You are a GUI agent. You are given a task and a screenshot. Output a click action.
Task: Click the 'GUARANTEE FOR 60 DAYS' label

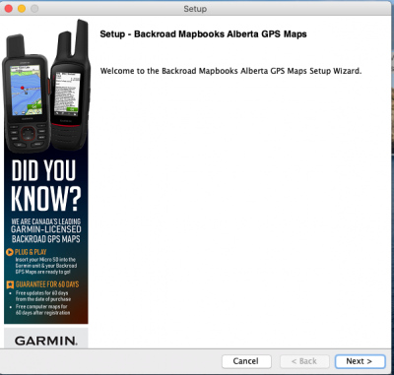coord(47,284)
